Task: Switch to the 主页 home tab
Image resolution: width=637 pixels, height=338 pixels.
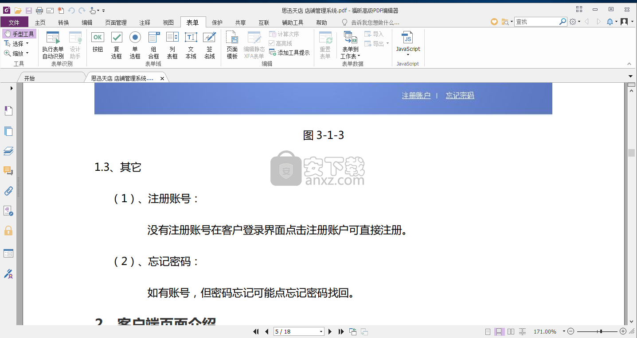Action: (40, 22)
